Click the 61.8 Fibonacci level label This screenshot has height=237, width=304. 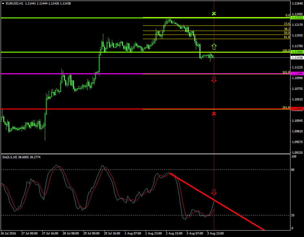(x=287, y=37)
